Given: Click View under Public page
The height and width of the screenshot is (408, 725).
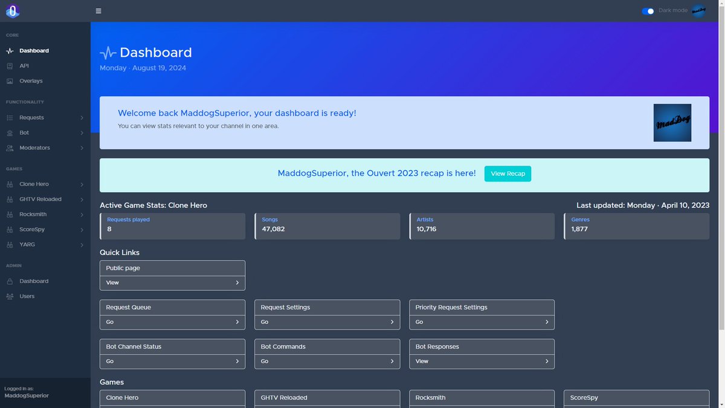Looking at the screenshot, I should (172, 283).
